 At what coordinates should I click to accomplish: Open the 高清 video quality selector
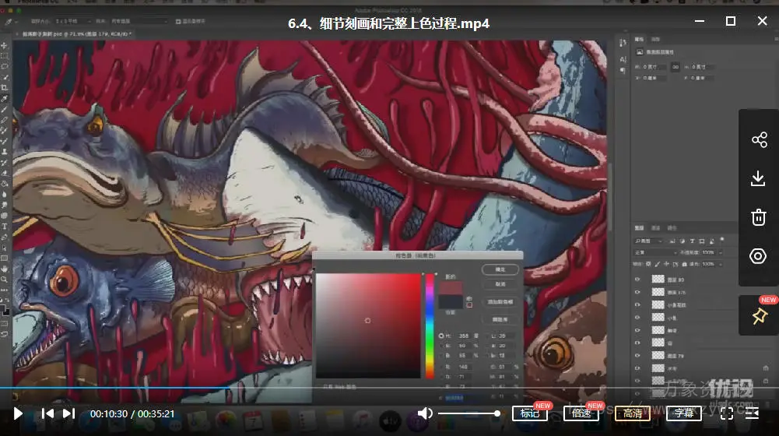633,413
